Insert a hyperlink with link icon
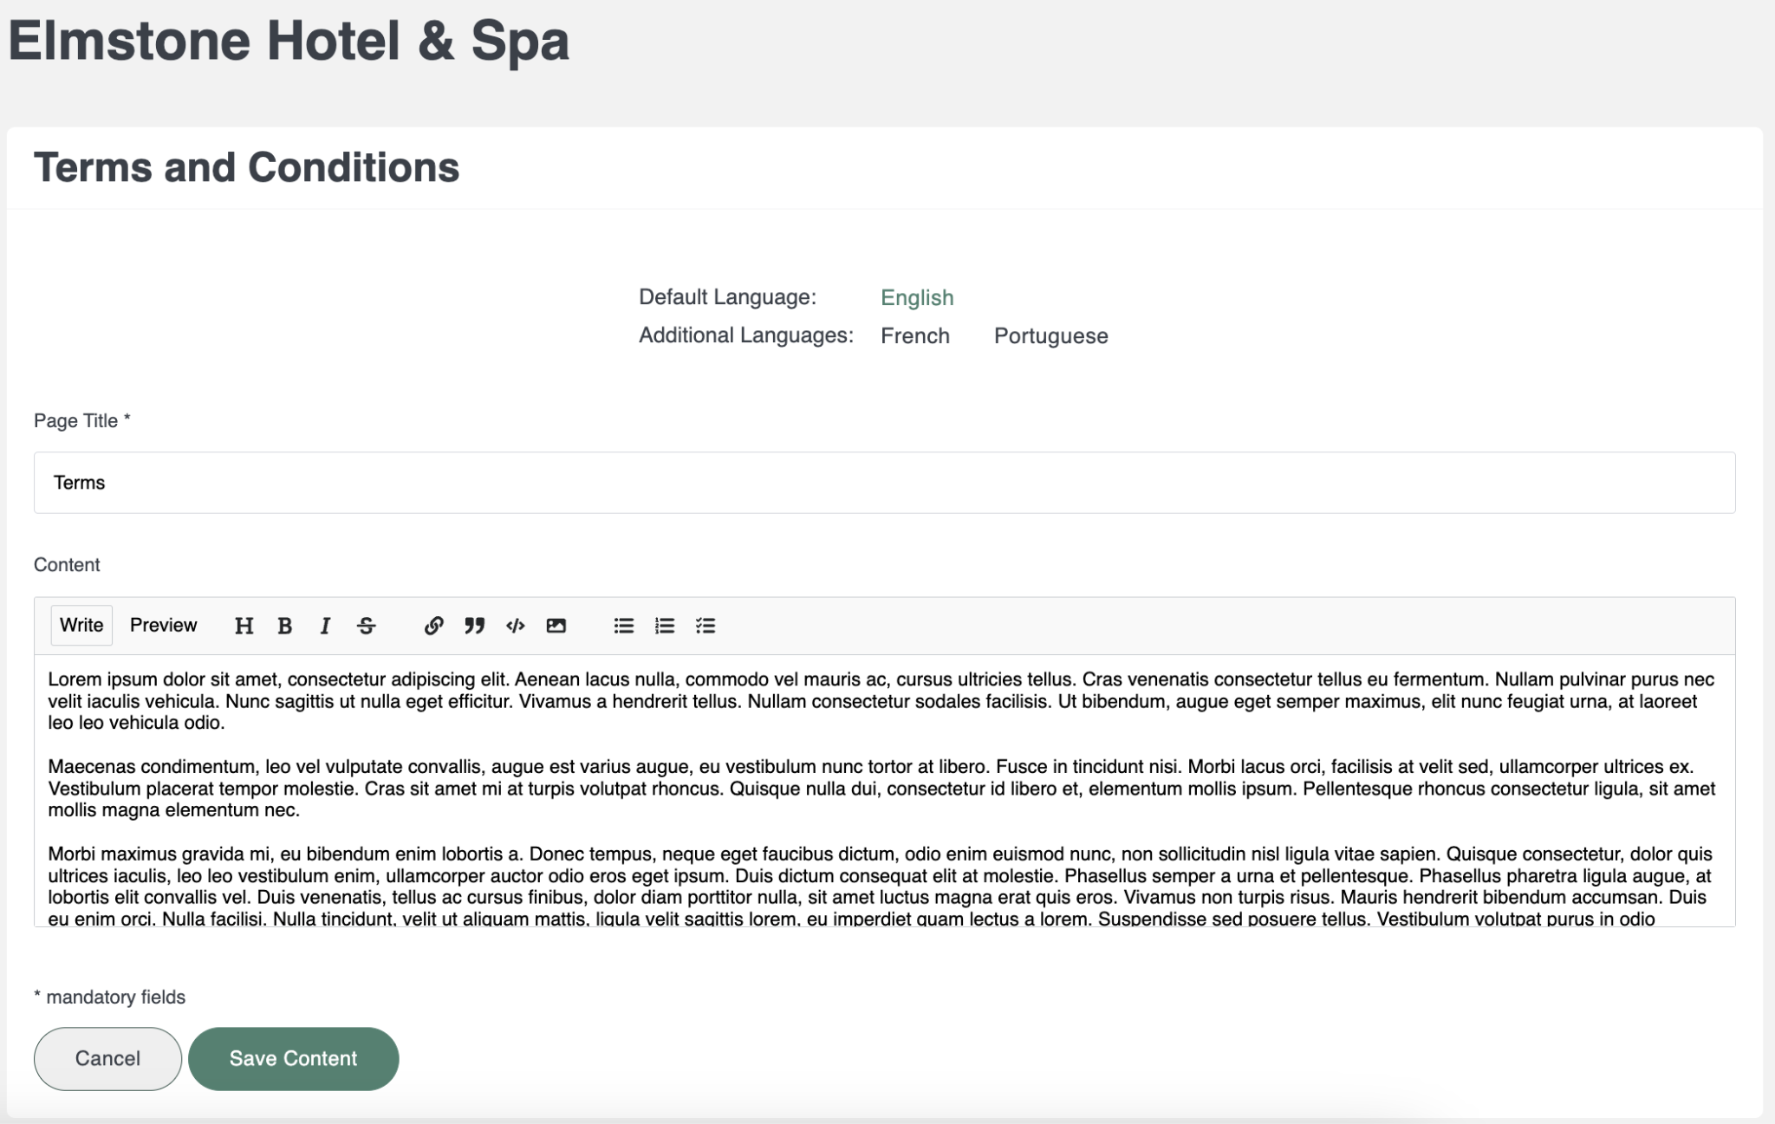The width and height of the screenshot is (1775, 1124). (433, 626)
